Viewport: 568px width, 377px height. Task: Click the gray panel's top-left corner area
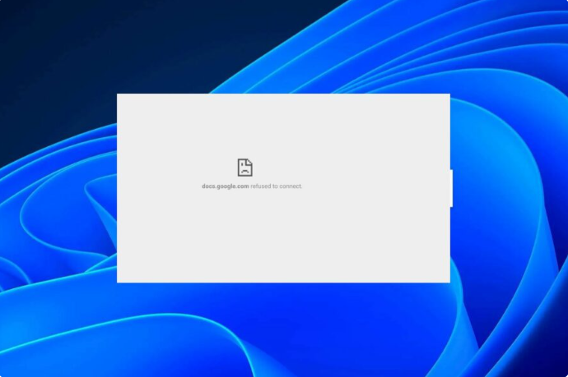(125, 101)
